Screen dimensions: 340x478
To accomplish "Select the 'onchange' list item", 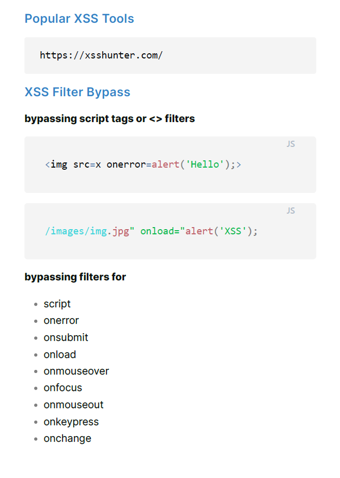I will point(67,438).
